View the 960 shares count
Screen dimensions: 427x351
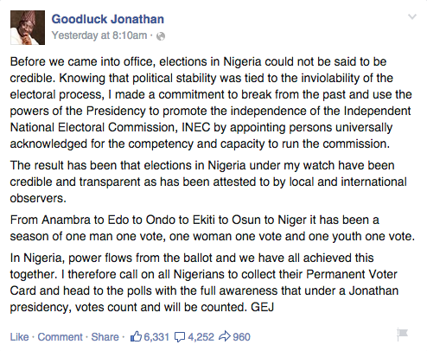(x=241, y=337)
